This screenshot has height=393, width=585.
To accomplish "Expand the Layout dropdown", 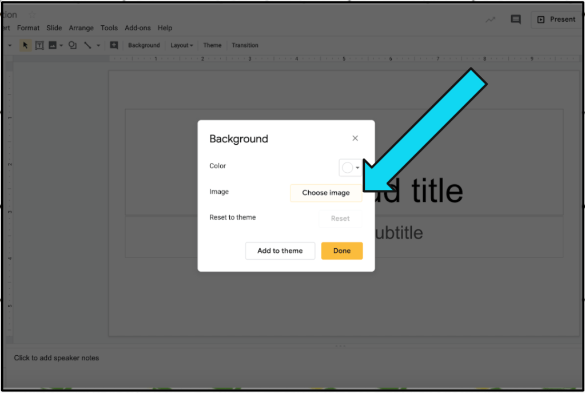I will 181,45.
